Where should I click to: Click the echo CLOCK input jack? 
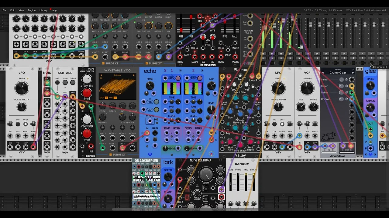(150, 121)
